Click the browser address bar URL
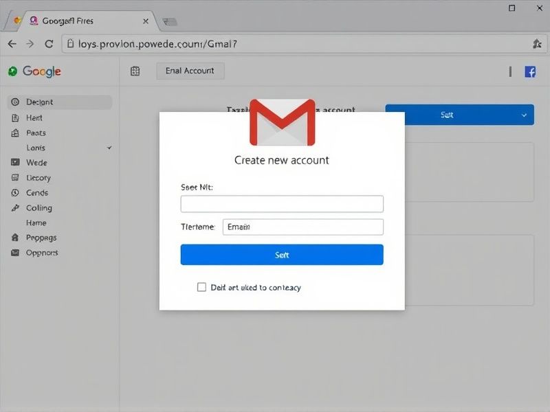Viewport: 550px width, 412px height. [157, 44]
